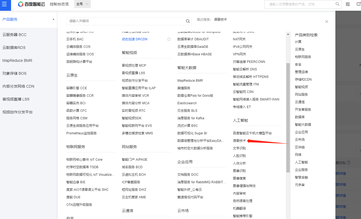Open 域名服务 BCD
Image resolution: width=361 pixels, height=219 pixels.
coord(132,167)
